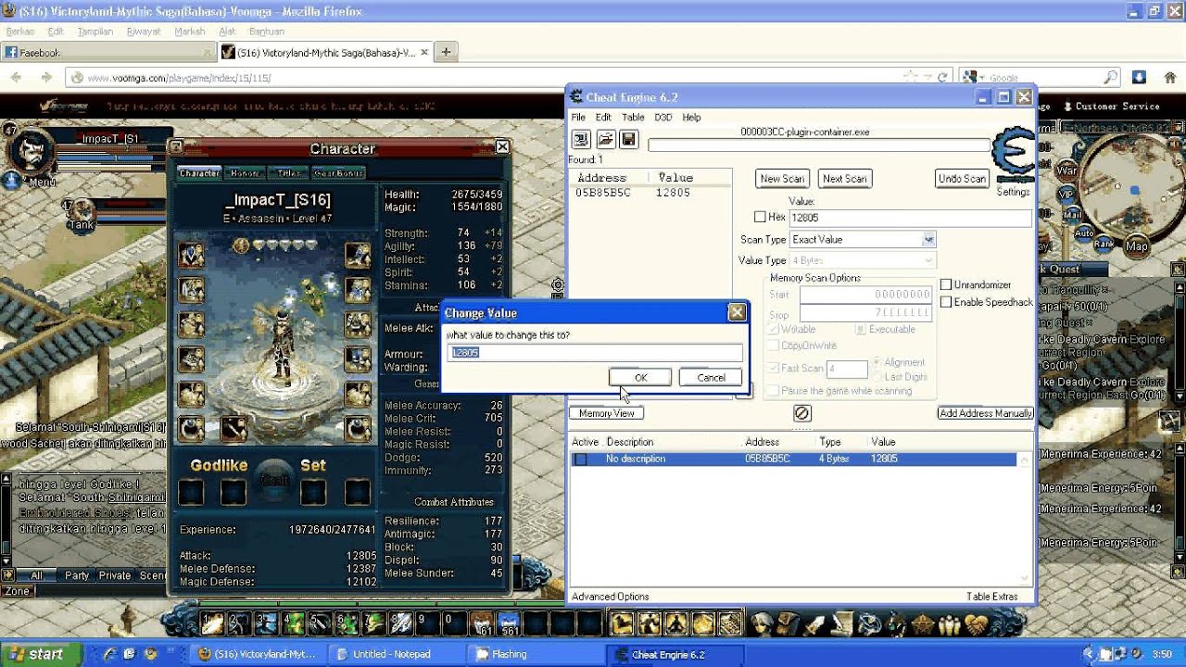
Task: Click the potion item showing 561 in hotbar
Action: [509, 623]
